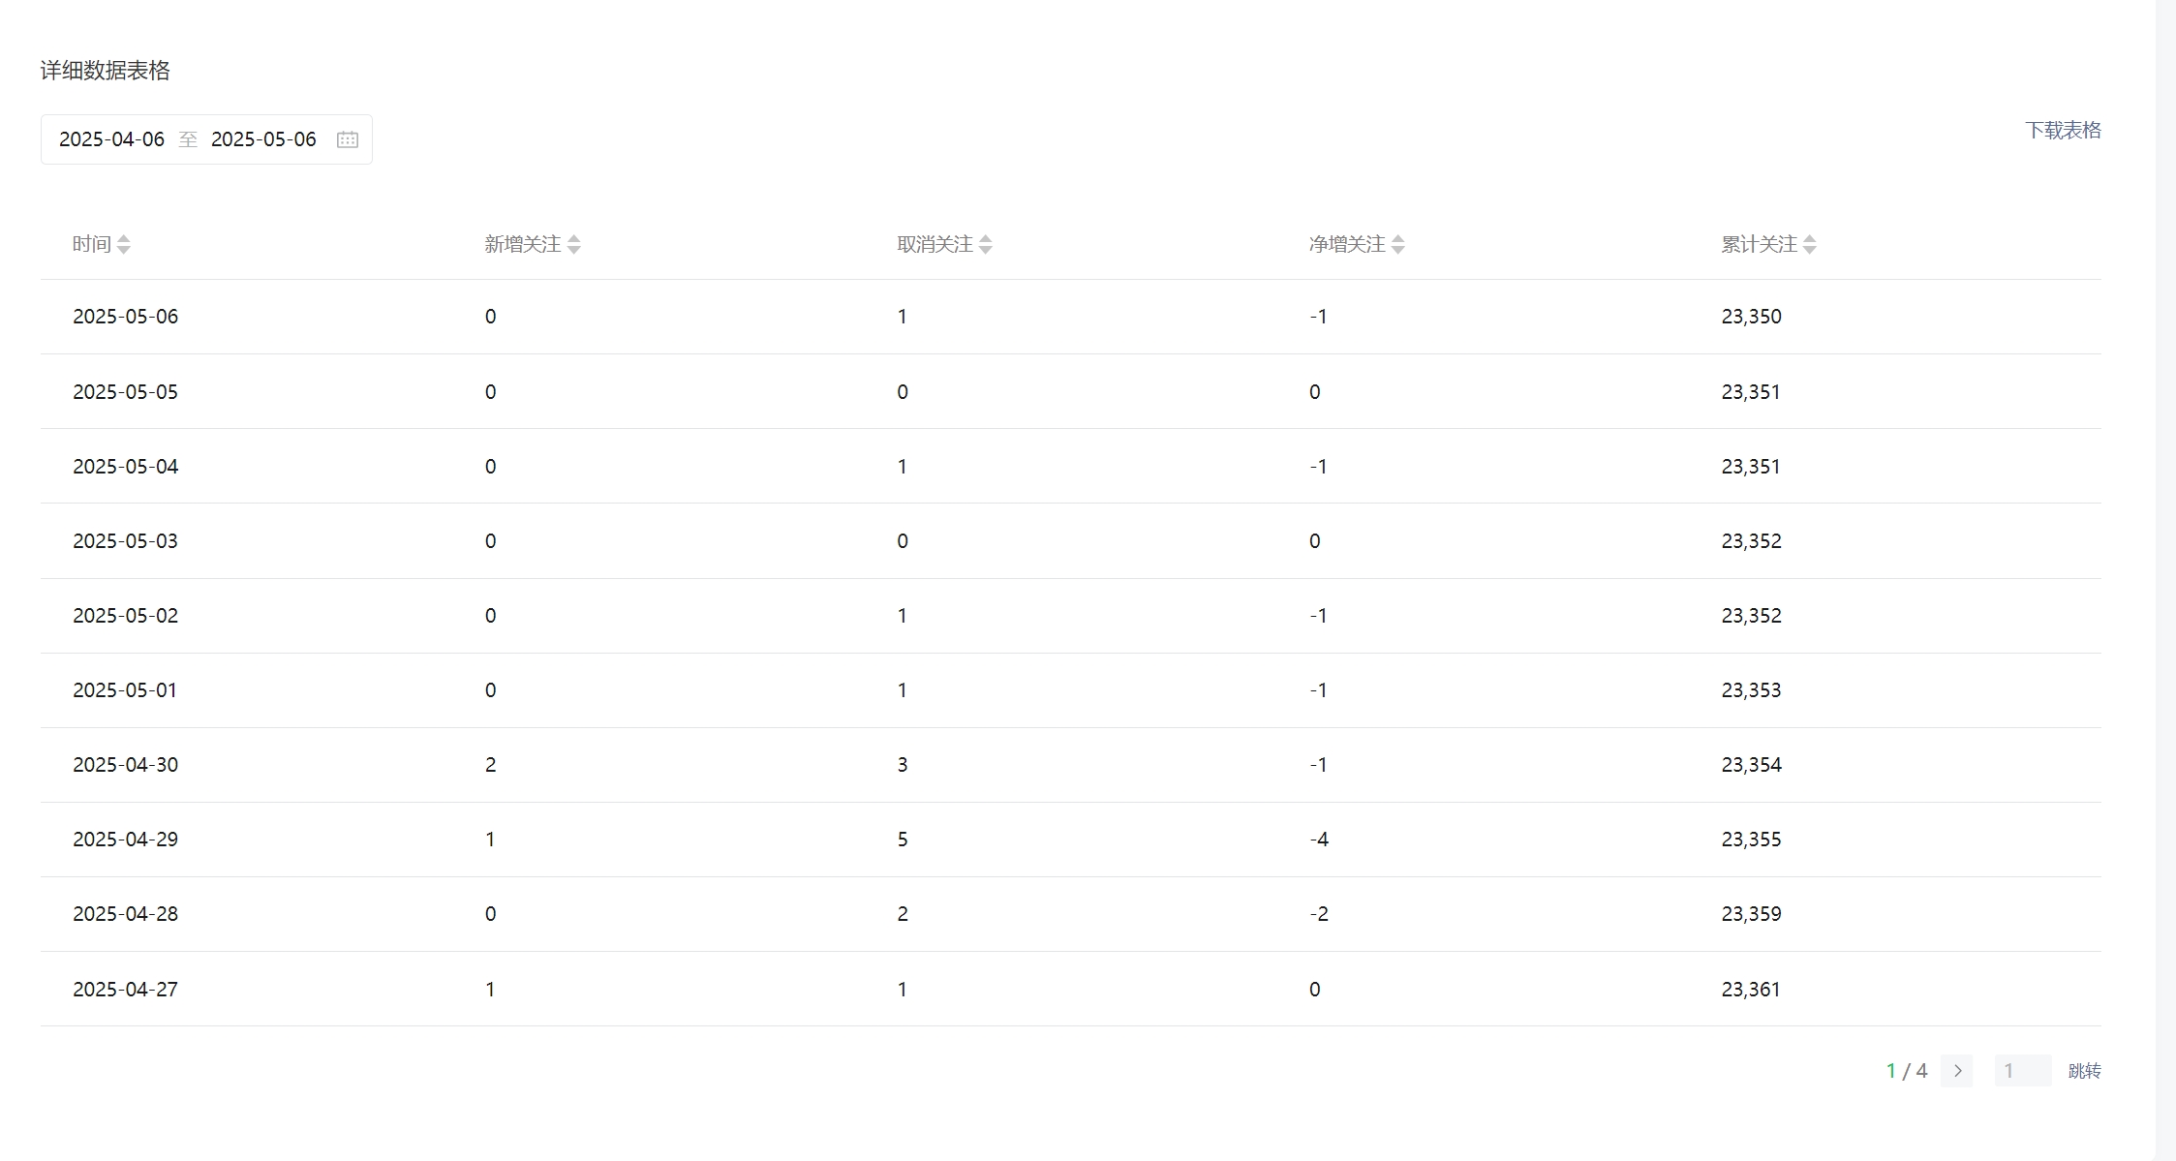Click 下载表格 to download the table
The width and height of the screenshot is (2176, 1161).
pyautogui.click(x=2063, y=130)
